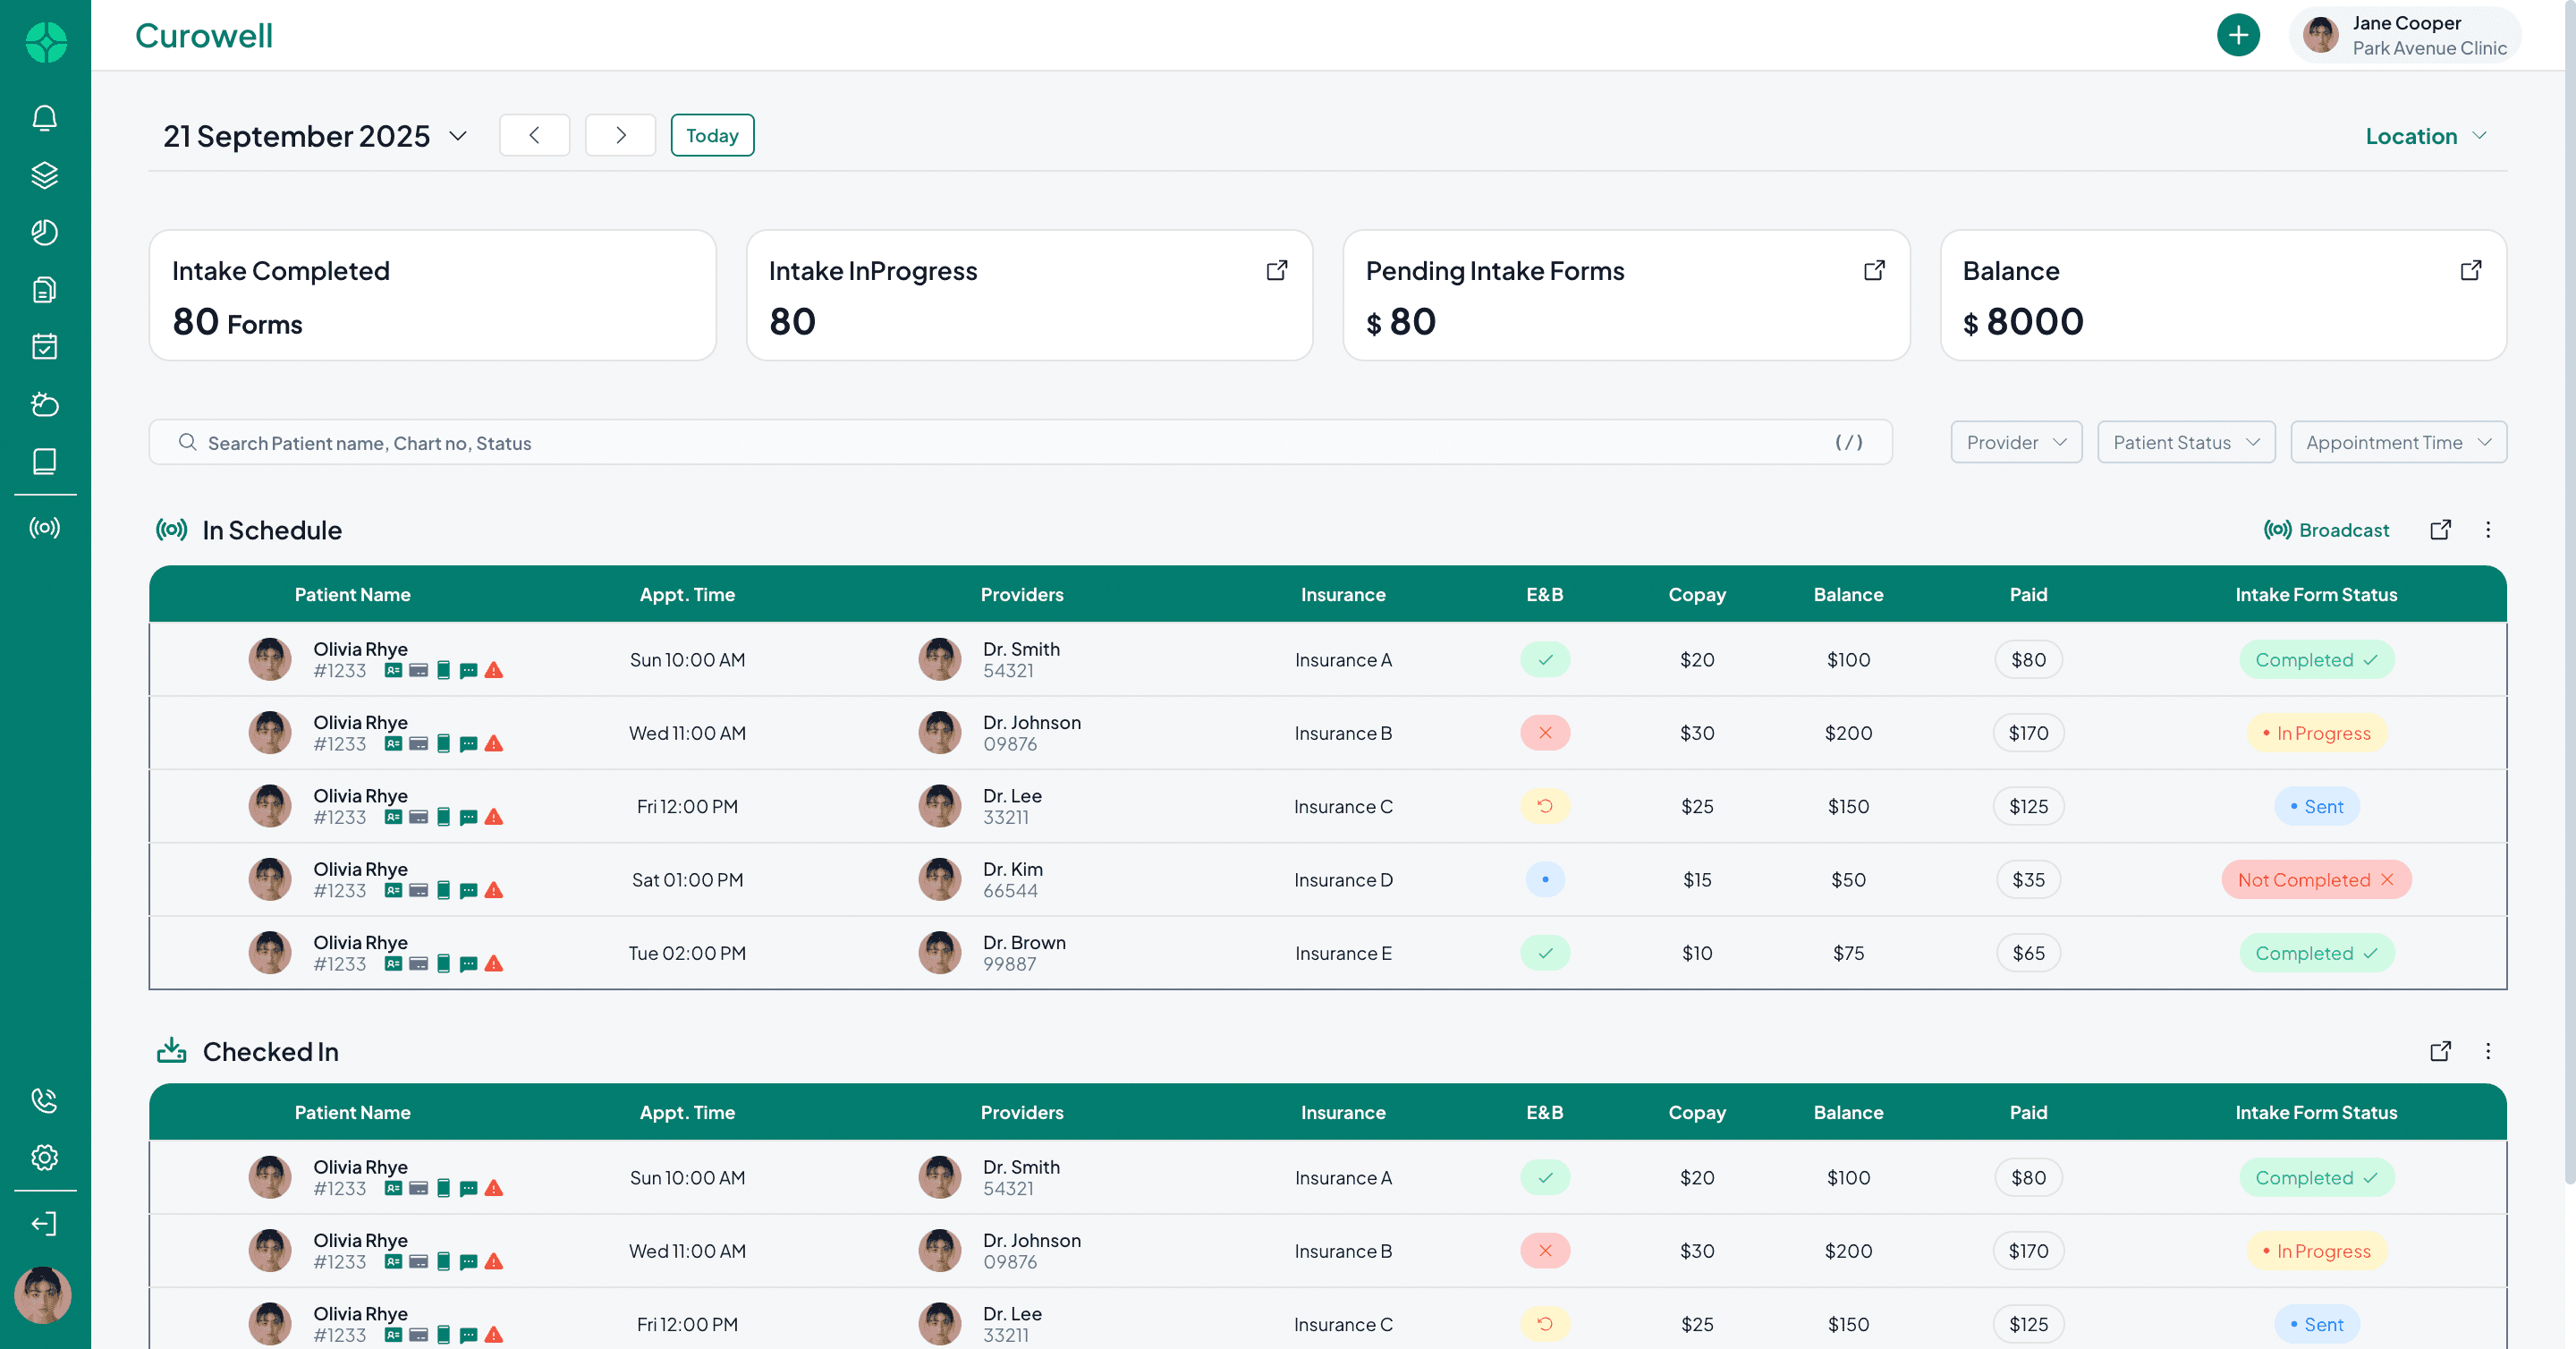
Task: Expand the 21 September 2025 date picker
Action: [x=459, y=136]
